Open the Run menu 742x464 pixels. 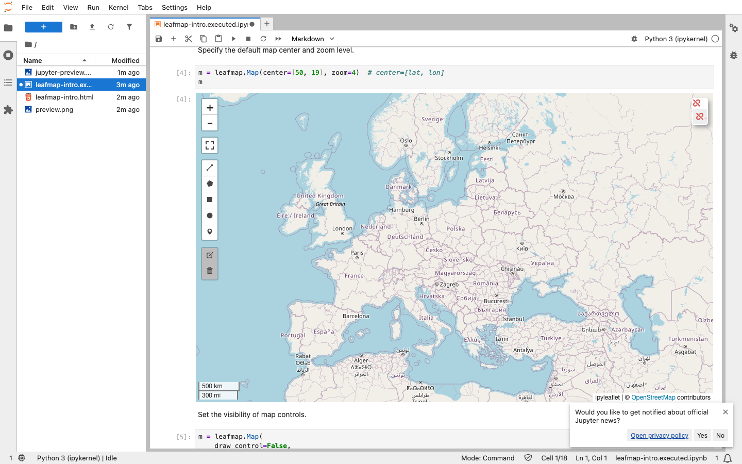coord(93,7)
